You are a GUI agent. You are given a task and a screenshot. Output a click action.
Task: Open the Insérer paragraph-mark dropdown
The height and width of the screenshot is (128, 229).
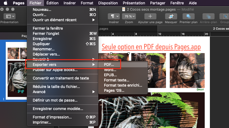tap(114, 16)
